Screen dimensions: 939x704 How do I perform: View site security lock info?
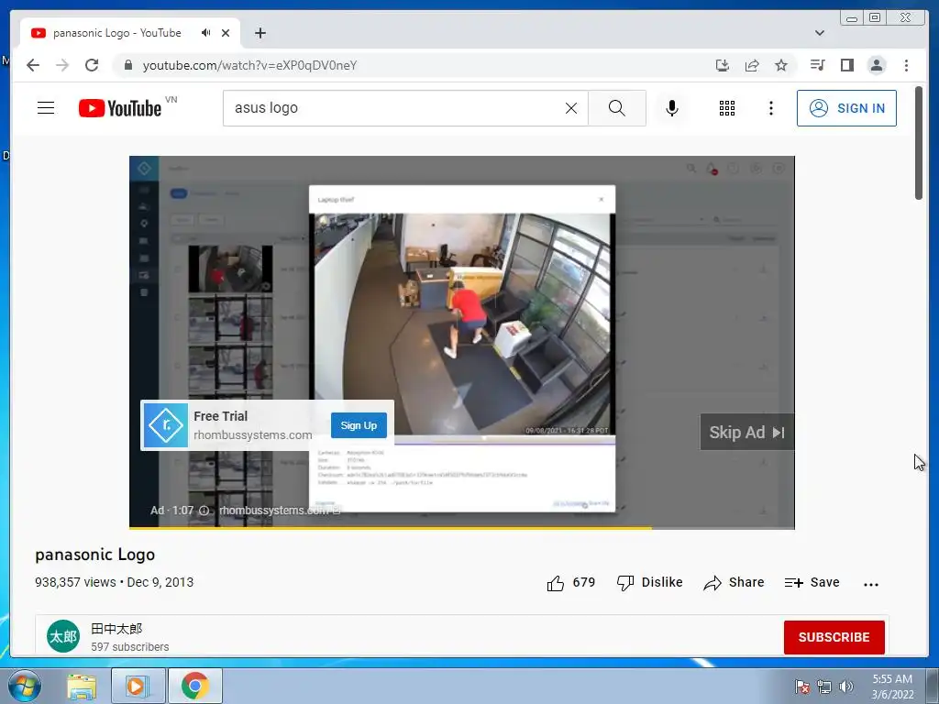pos(127,65)
